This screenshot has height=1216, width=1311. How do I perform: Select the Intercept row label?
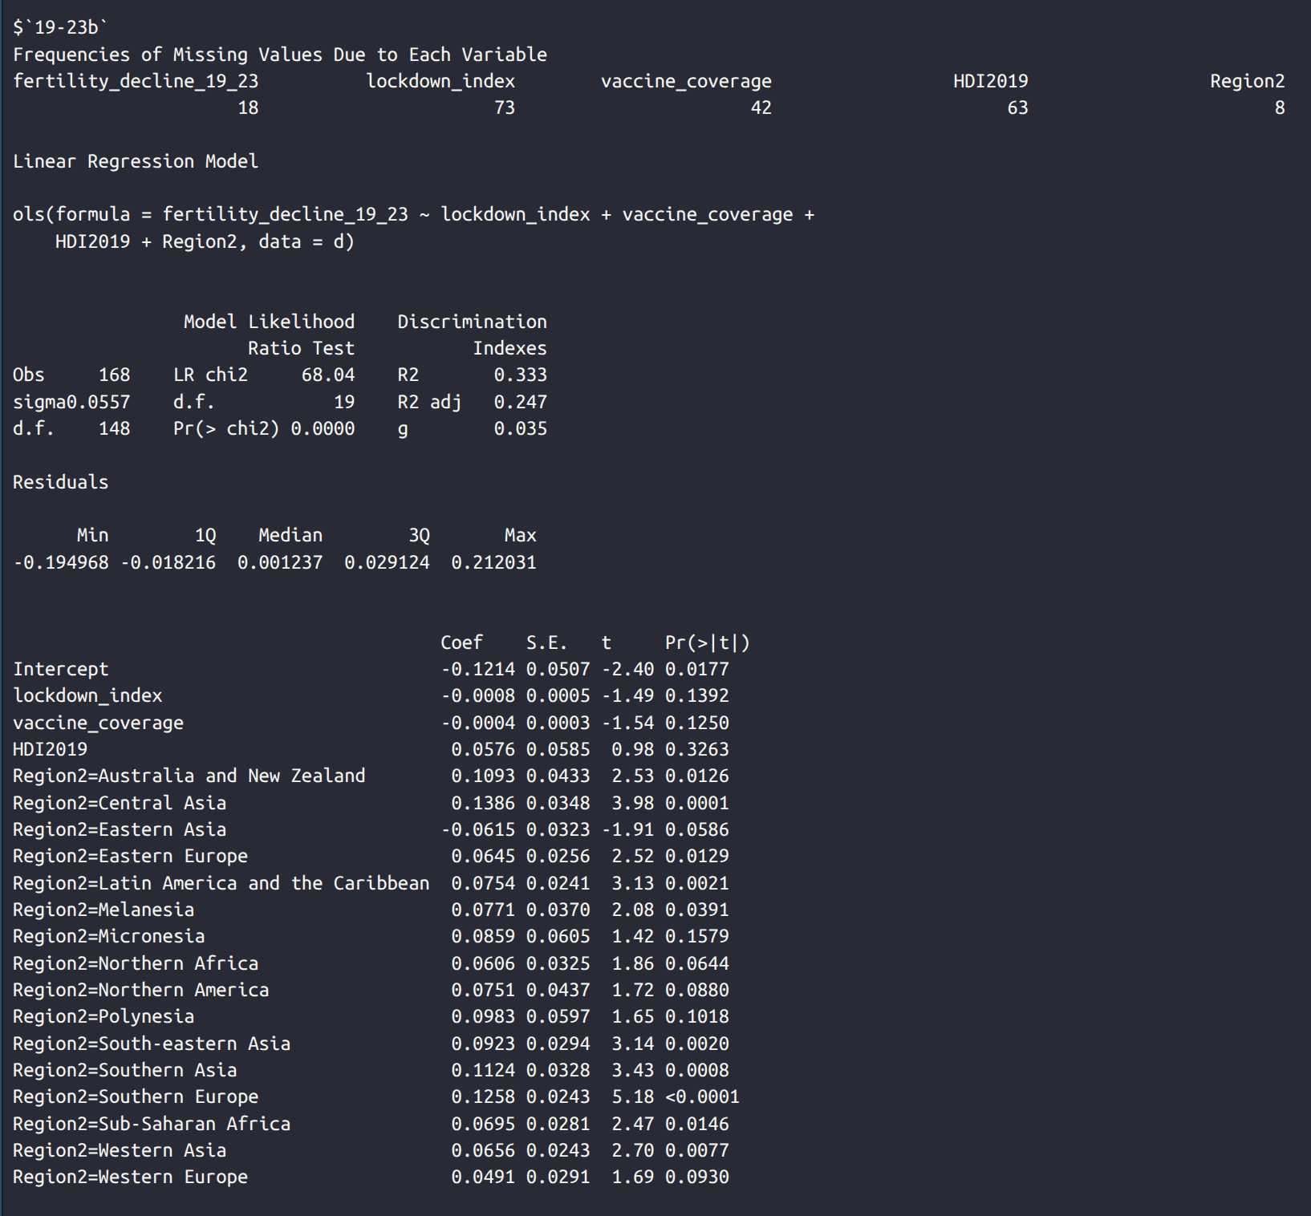coord(60,669)
